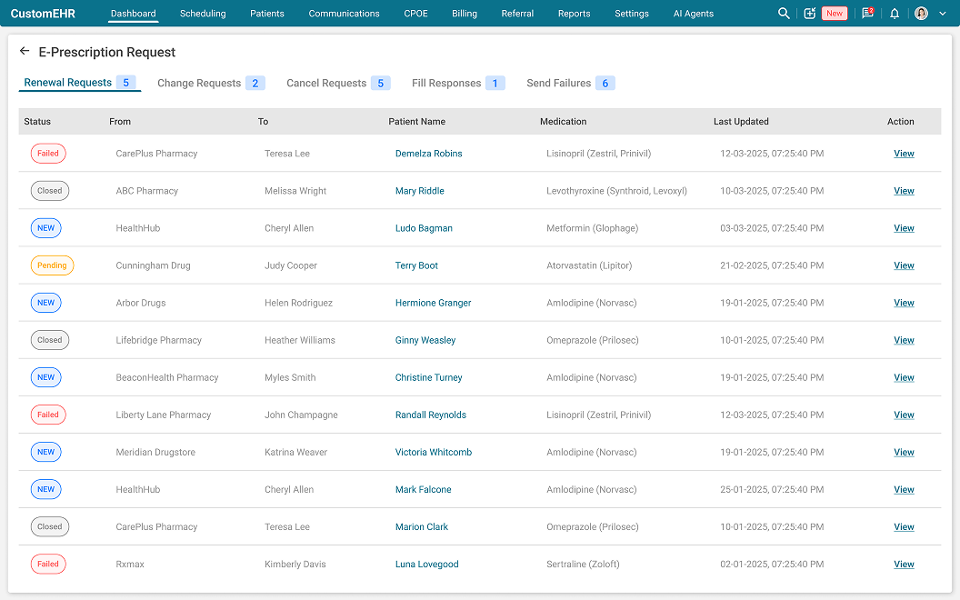This screenshot has height=600, width=960.
Task: Click the Pending status badge
Action: pyautogui.click(x=52, y=265)
